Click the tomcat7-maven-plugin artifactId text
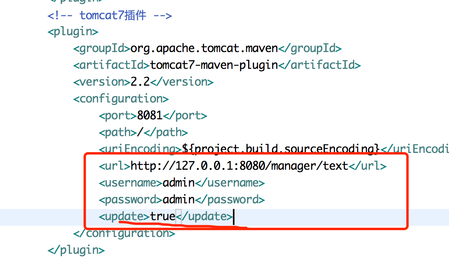This screenshot has width=449, height=261. point(214,65)
